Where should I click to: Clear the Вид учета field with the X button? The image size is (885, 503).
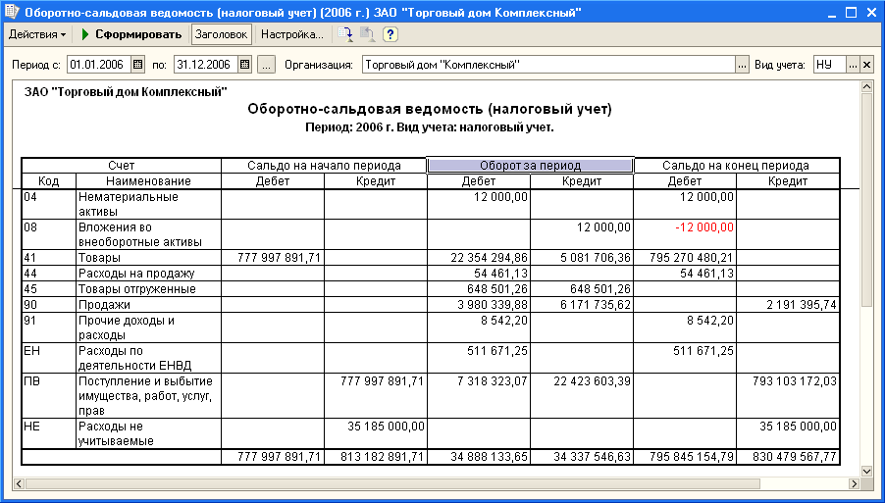[867, 65]
